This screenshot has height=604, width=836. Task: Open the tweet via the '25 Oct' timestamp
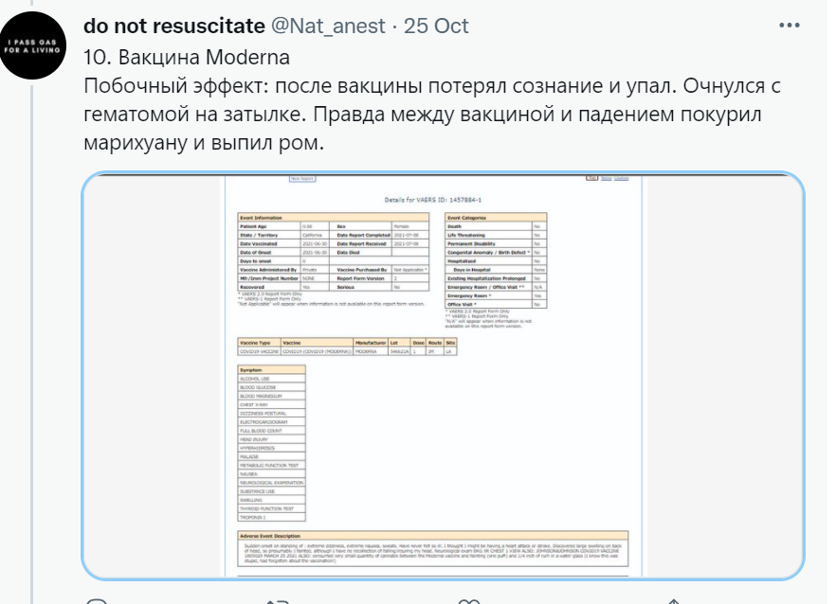(438, 26)
